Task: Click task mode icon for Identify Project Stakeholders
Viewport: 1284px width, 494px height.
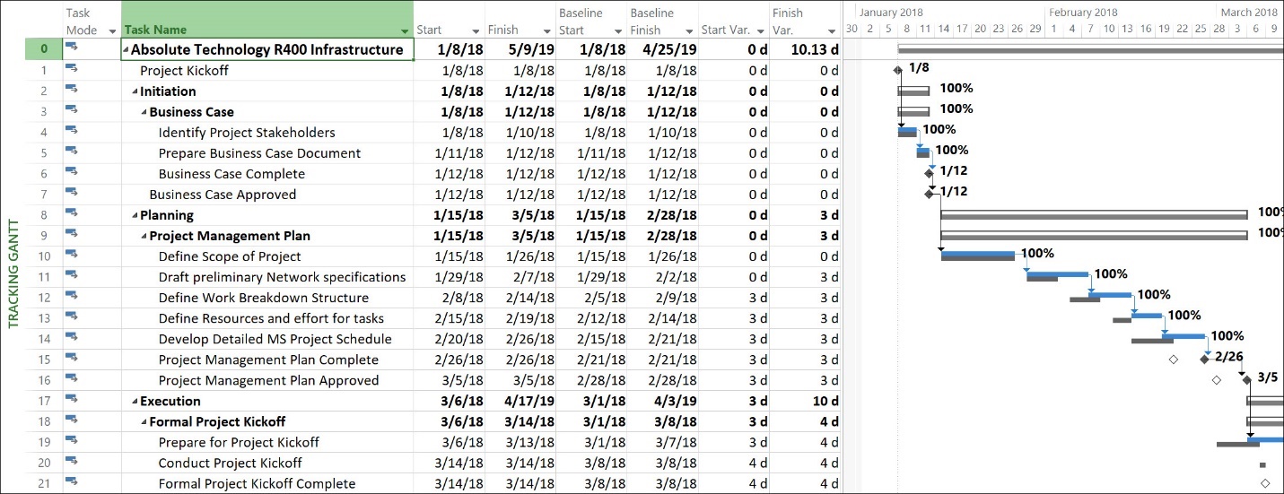Action: tap(72, 132)
